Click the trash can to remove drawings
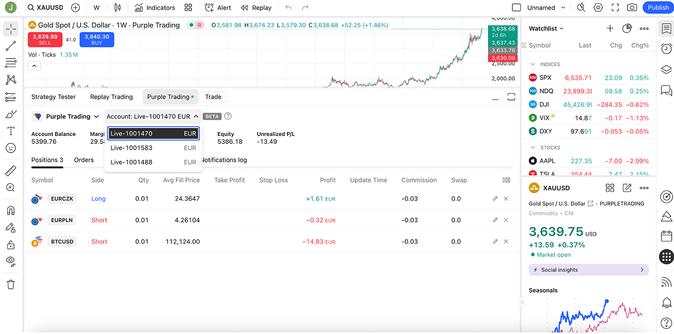The height and width of the screenshot is (334, 674). [10, 284]
